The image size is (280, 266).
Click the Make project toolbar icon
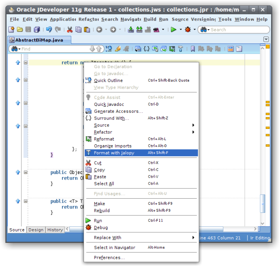[131, 30]
